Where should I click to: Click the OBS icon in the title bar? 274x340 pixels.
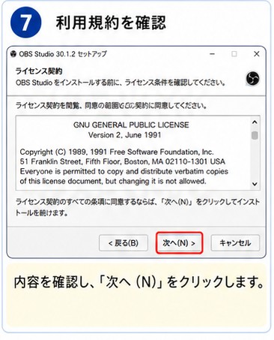point(13,54)
